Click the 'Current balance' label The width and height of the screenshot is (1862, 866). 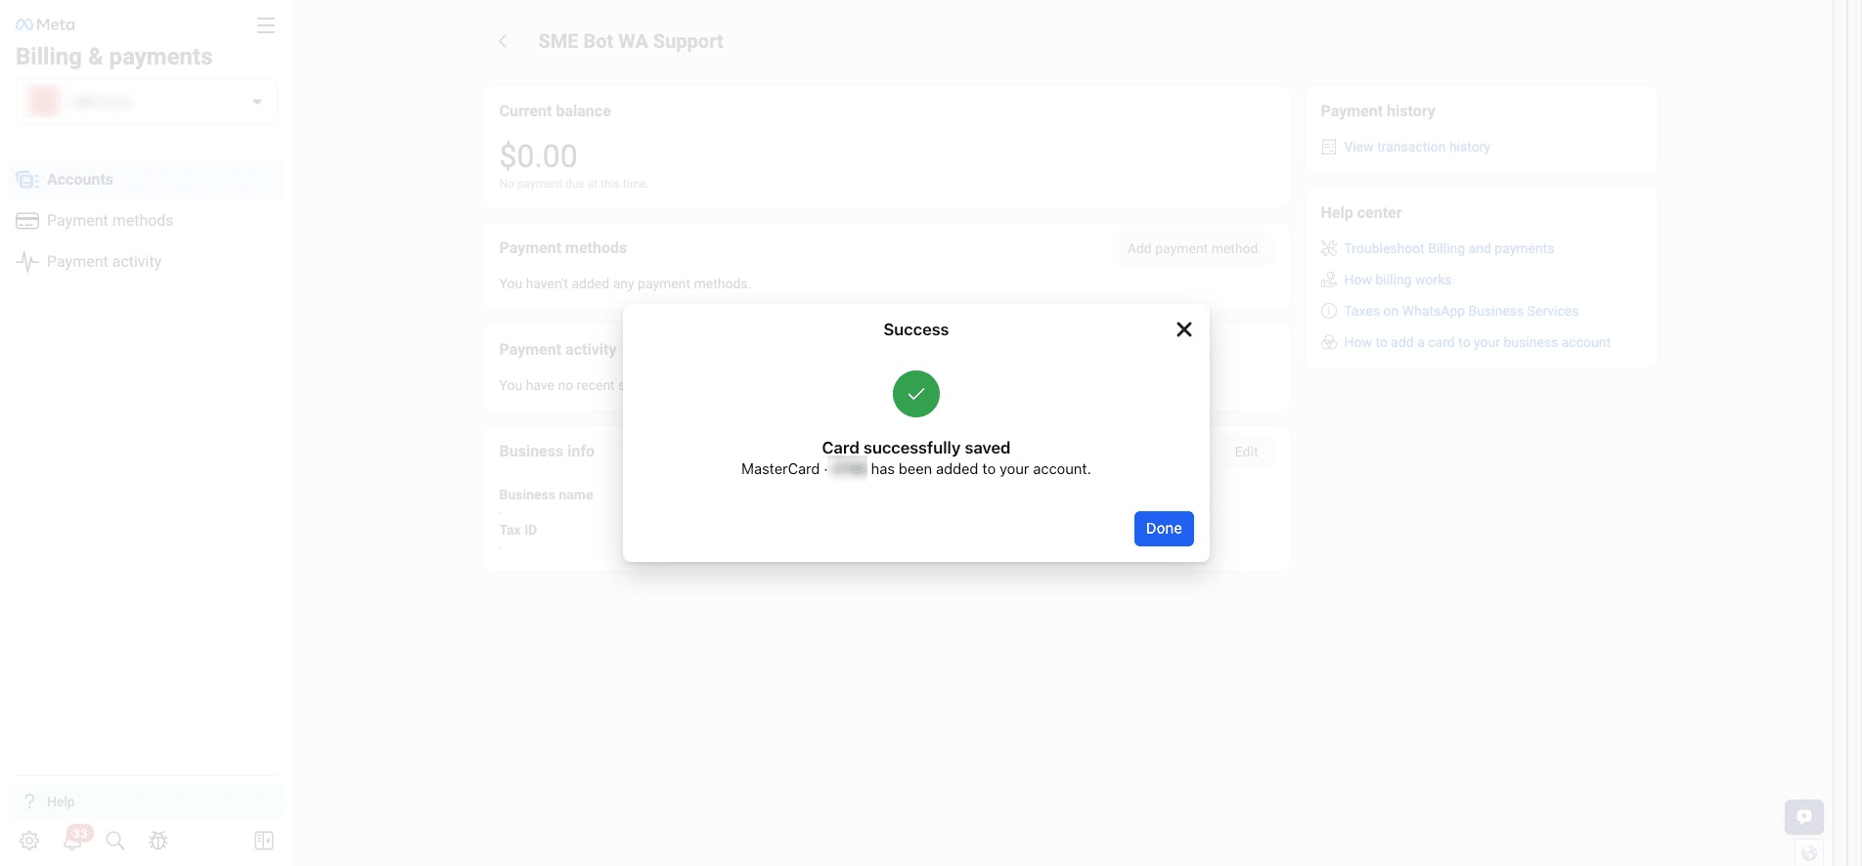[x=554, y=111]
